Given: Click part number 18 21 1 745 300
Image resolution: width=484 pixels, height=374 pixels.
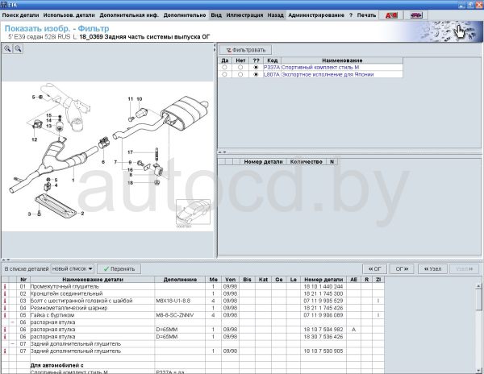Looking at the screenshot, I should (x=323, y=293).
